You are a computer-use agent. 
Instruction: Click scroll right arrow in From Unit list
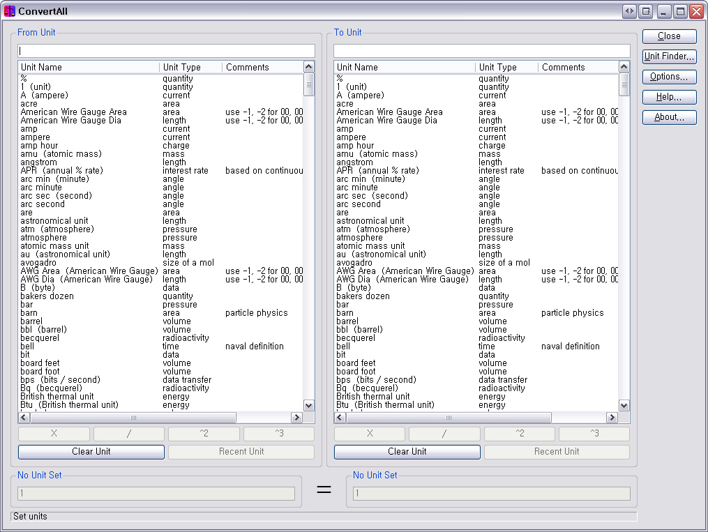point(296,418)
